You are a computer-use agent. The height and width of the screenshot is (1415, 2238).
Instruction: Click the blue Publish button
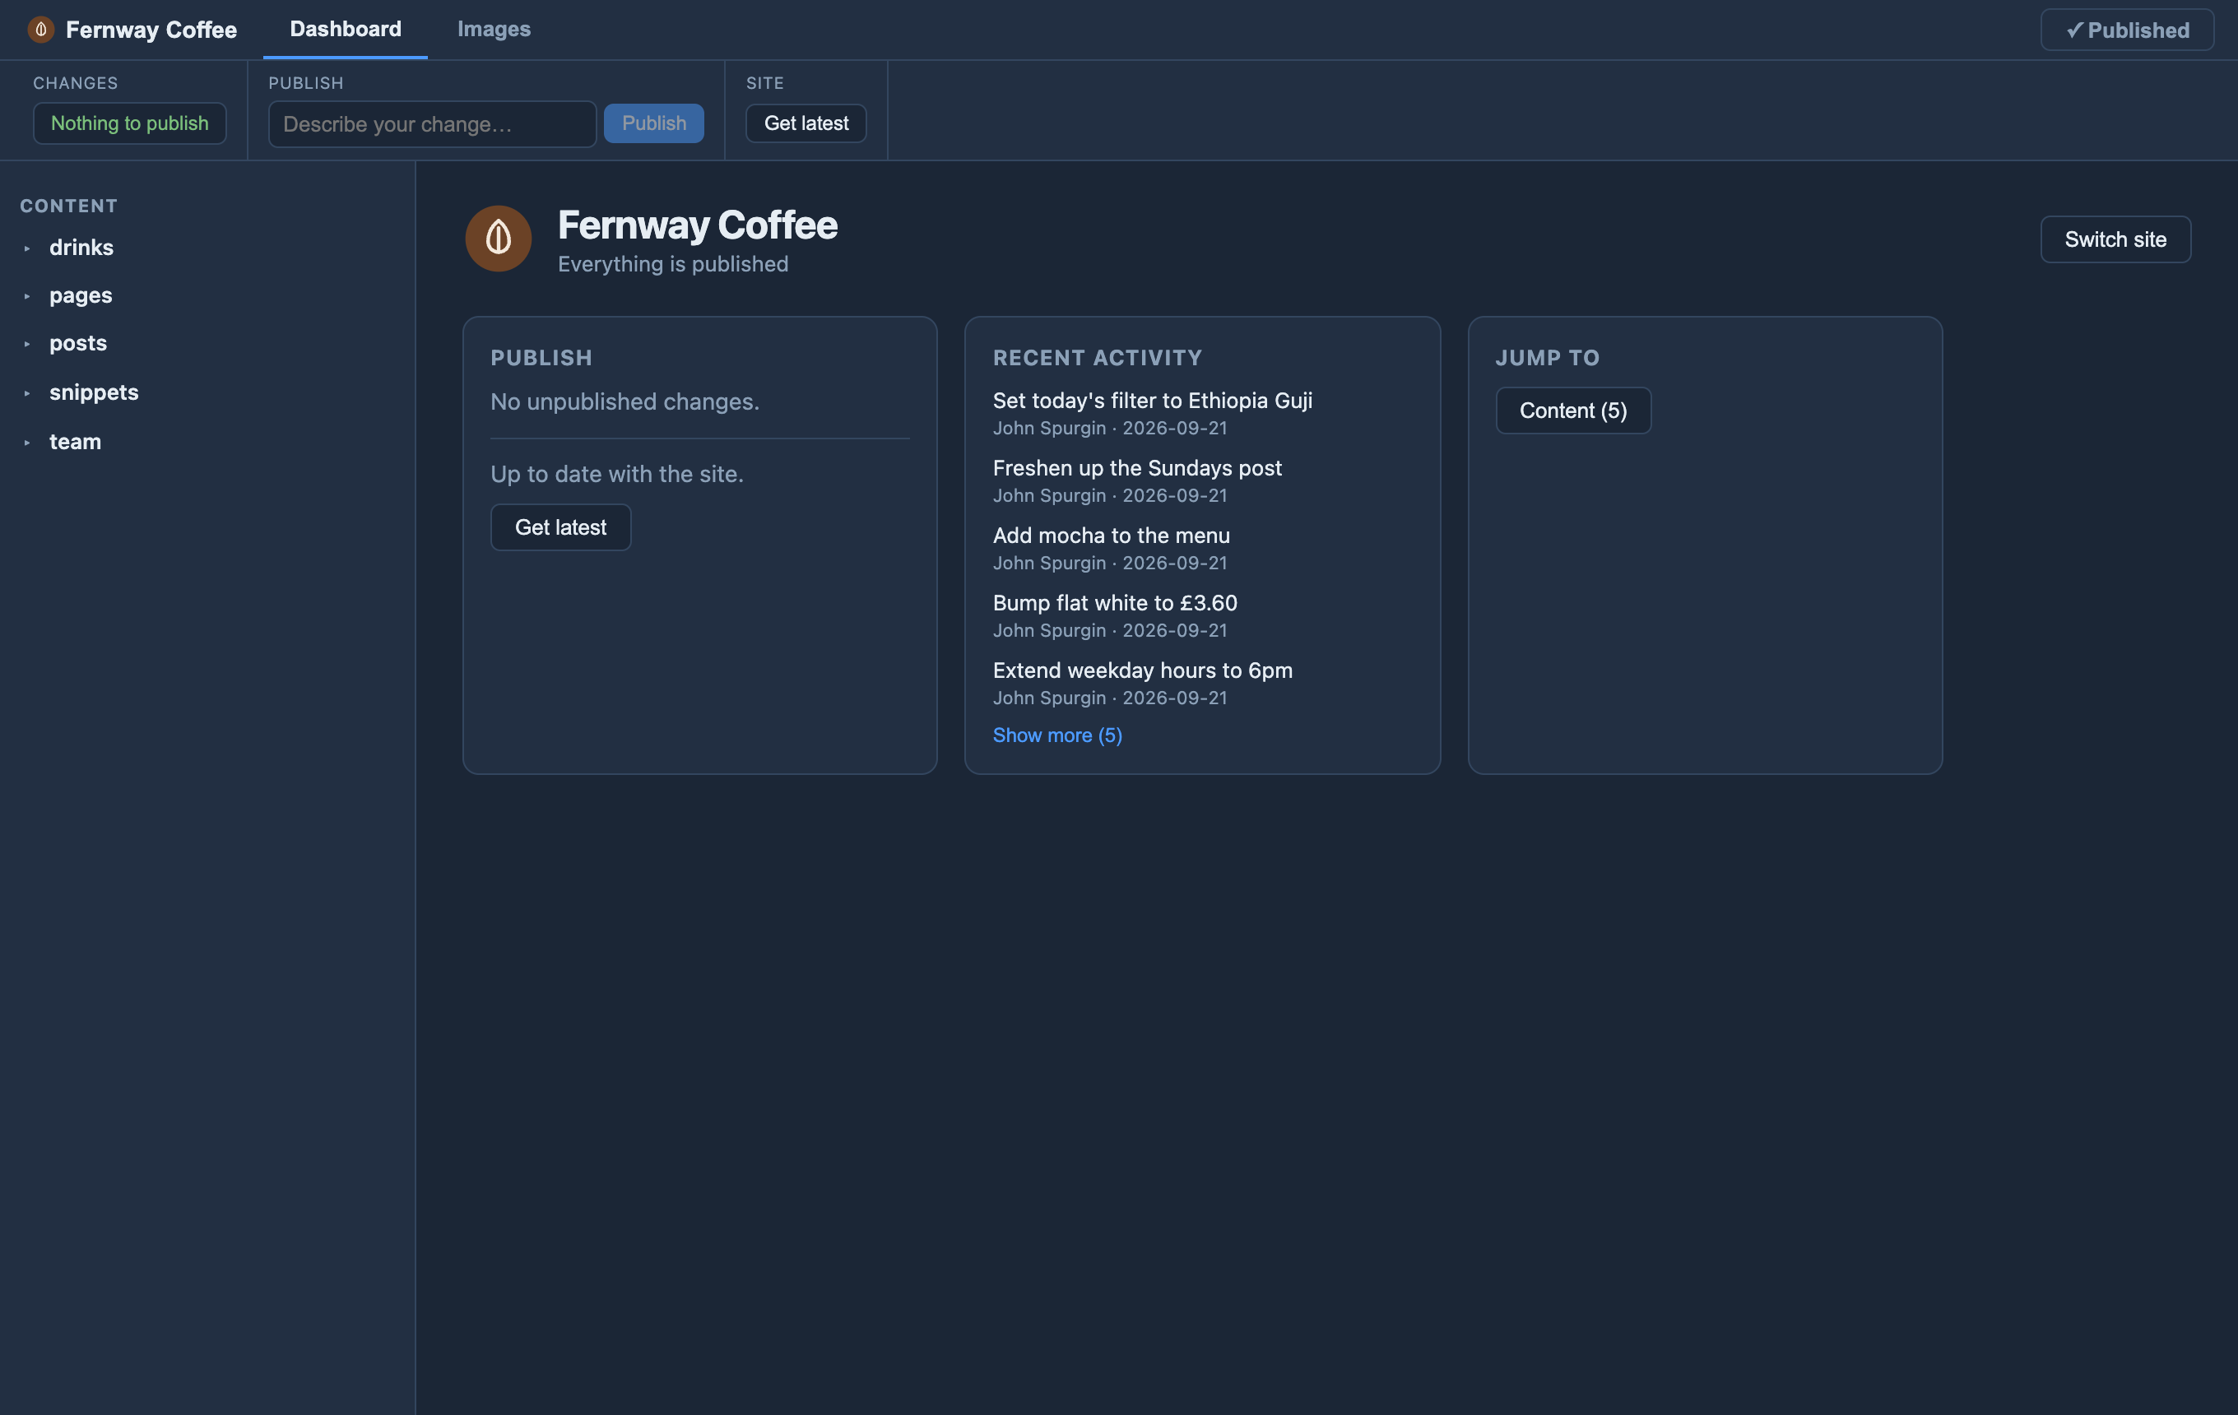pyautogui.click(x=653, y=123)
